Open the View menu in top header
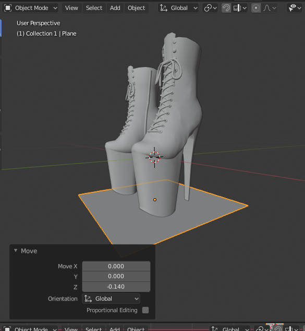 pos(71,8)
